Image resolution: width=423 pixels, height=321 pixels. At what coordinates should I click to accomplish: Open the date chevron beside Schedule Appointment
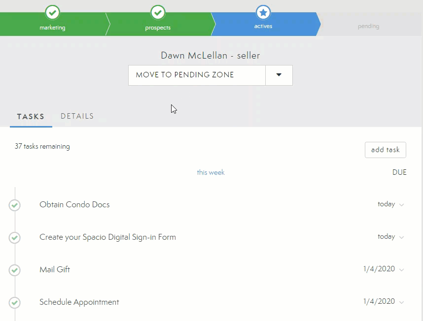(x=402, y=302)
